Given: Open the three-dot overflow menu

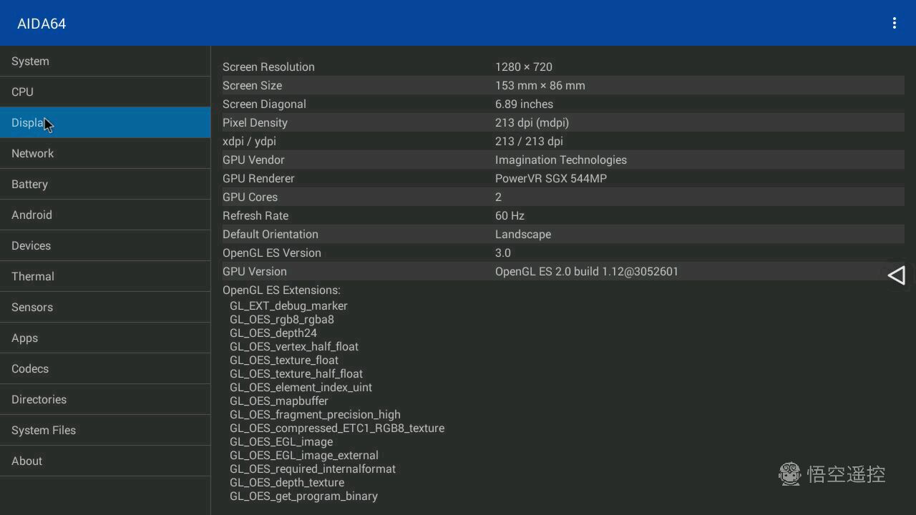Looking at the screenshot, I should (x=894, y=24).
